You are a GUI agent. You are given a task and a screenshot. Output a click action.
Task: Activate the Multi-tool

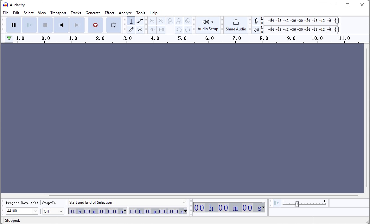pos(140,29)
